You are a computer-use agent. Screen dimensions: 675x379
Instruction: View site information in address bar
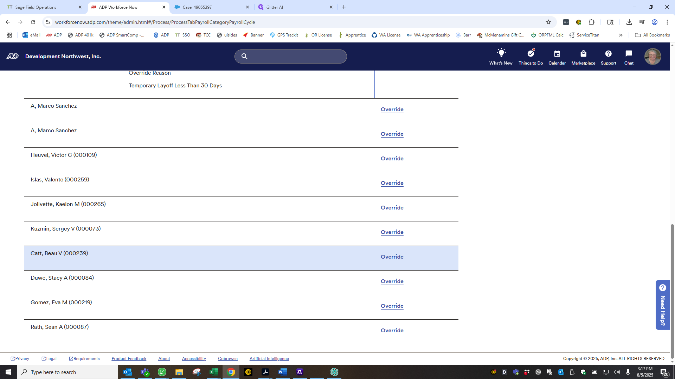[x=48, y=22]
